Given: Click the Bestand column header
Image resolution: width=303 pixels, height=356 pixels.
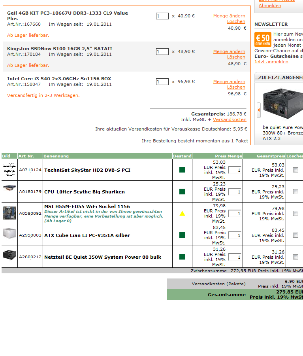Looking at the screenshot, I should pyautogui.click(x=183, y=156).
